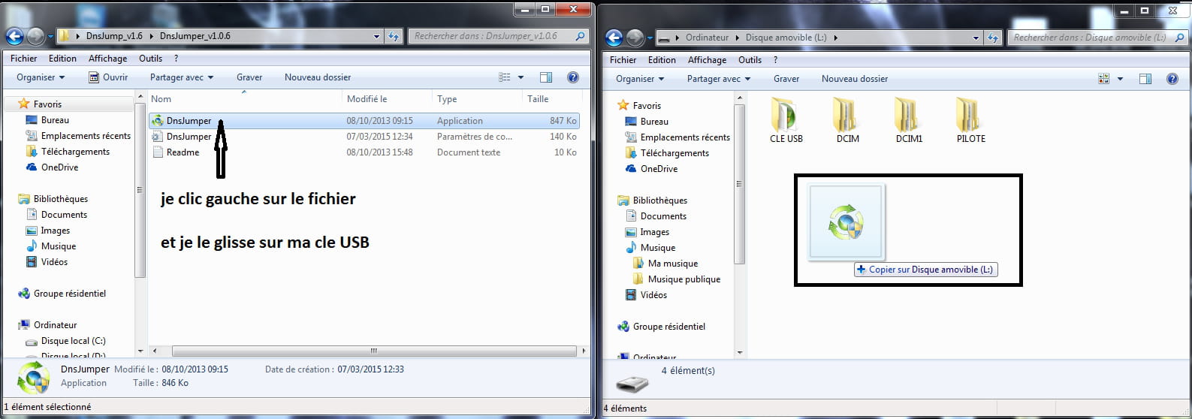
Task: Click search magnifier icon in DnsJumper window
Action: pos(580,36)
